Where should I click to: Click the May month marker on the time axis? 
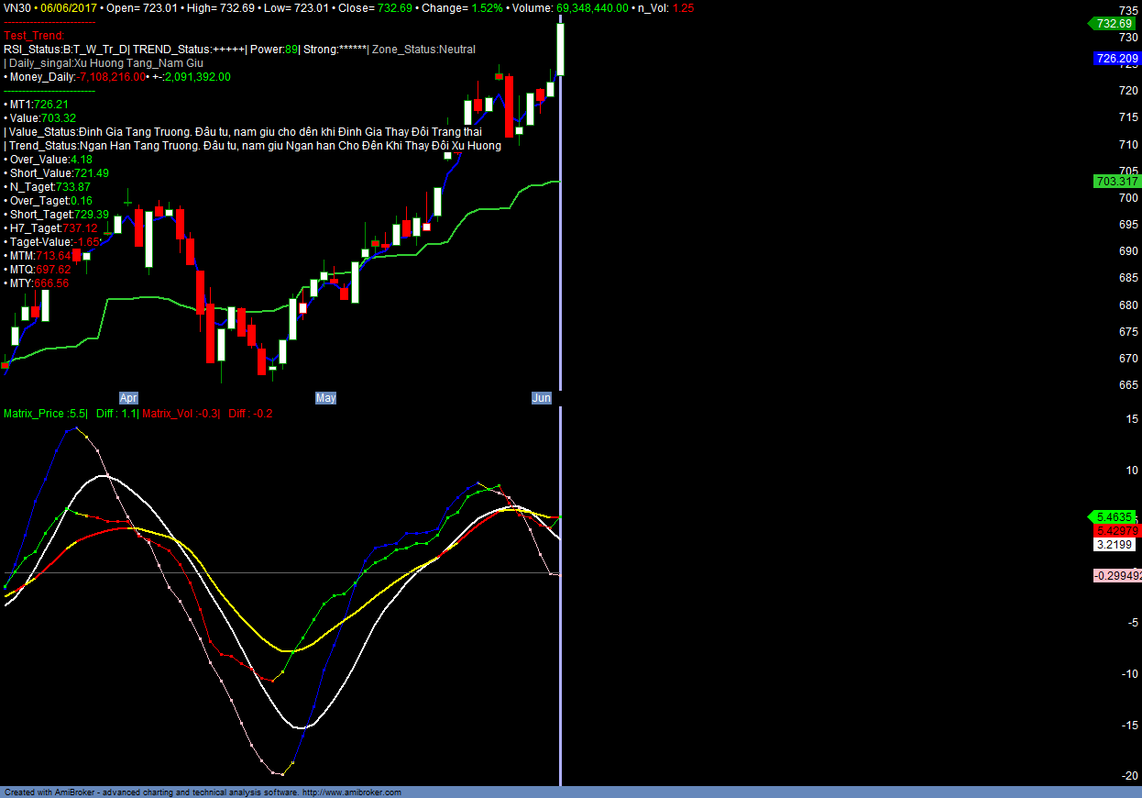point(325,398)
